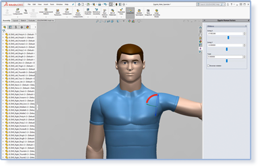Screen dimensions: 258x166
Task: Select the purple Zygote task pane tab
Action: point(200,48)
